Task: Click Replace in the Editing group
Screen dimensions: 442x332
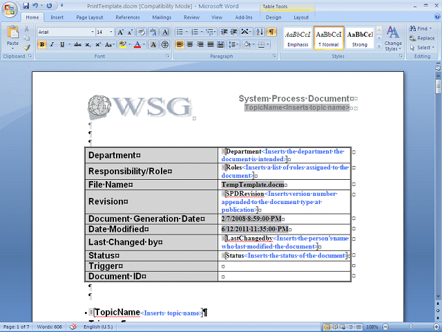Action: pyautogui.click(x=422, y=38)
